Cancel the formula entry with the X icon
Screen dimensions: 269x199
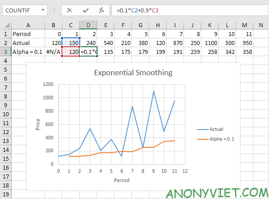click(x=69, y=9)
